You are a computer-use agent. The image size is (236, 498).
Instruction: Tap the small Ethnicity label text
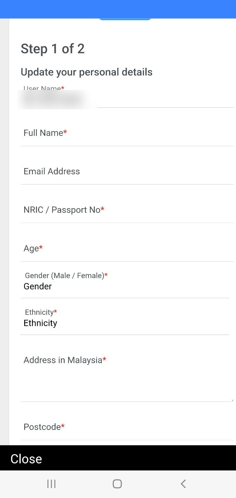coord(39,312)
